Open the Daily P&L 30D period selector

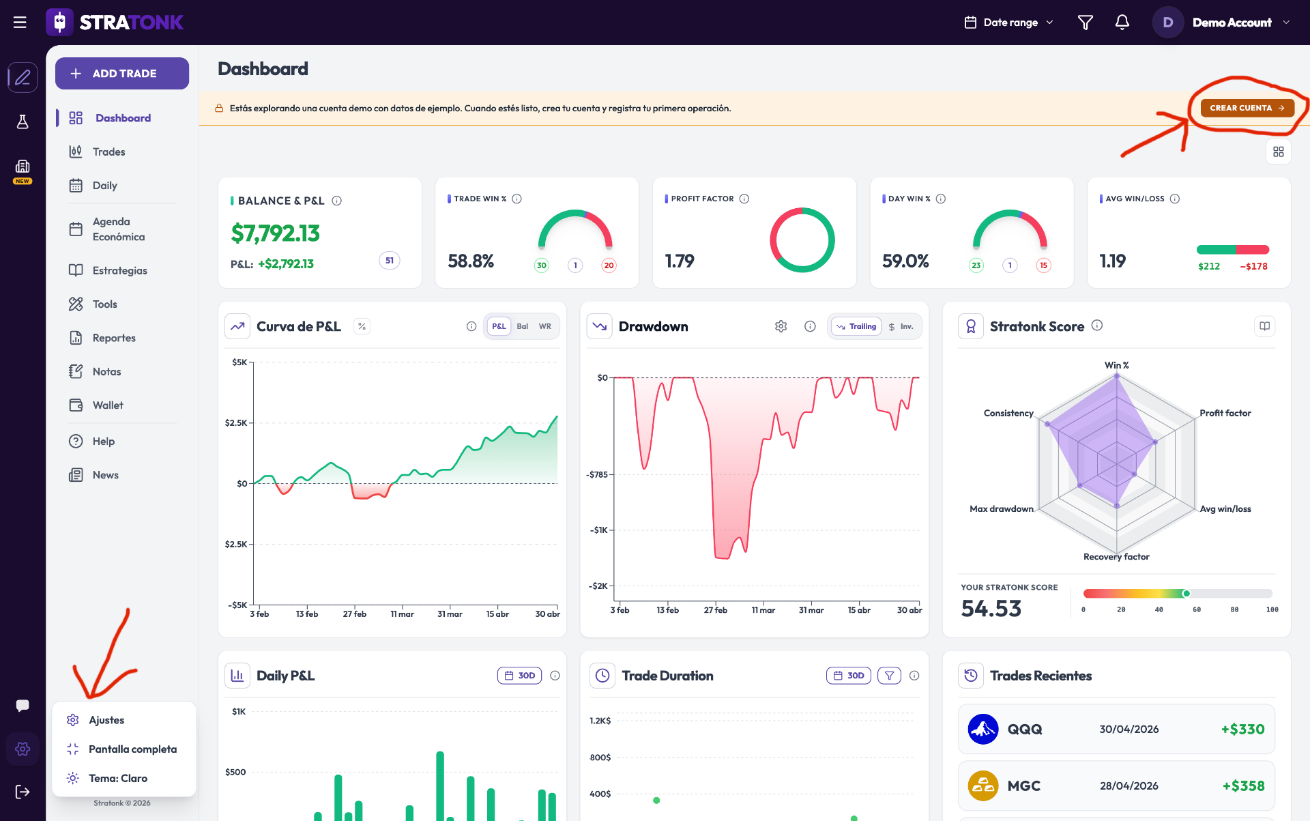point(519,676)
